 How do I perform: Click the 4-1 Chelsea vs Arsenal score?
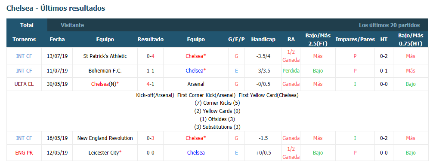151,84
